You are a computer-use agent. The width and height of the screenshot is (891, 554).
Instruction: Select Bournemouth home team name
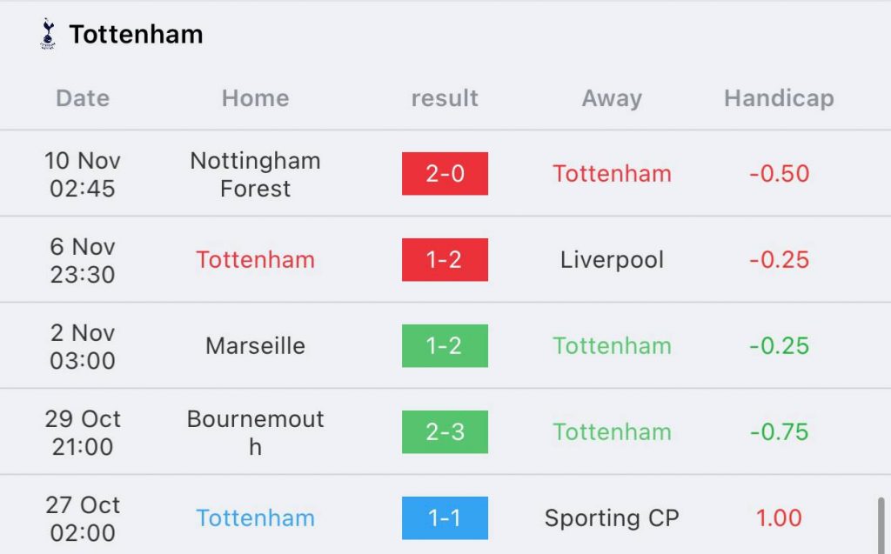point(255,433)
